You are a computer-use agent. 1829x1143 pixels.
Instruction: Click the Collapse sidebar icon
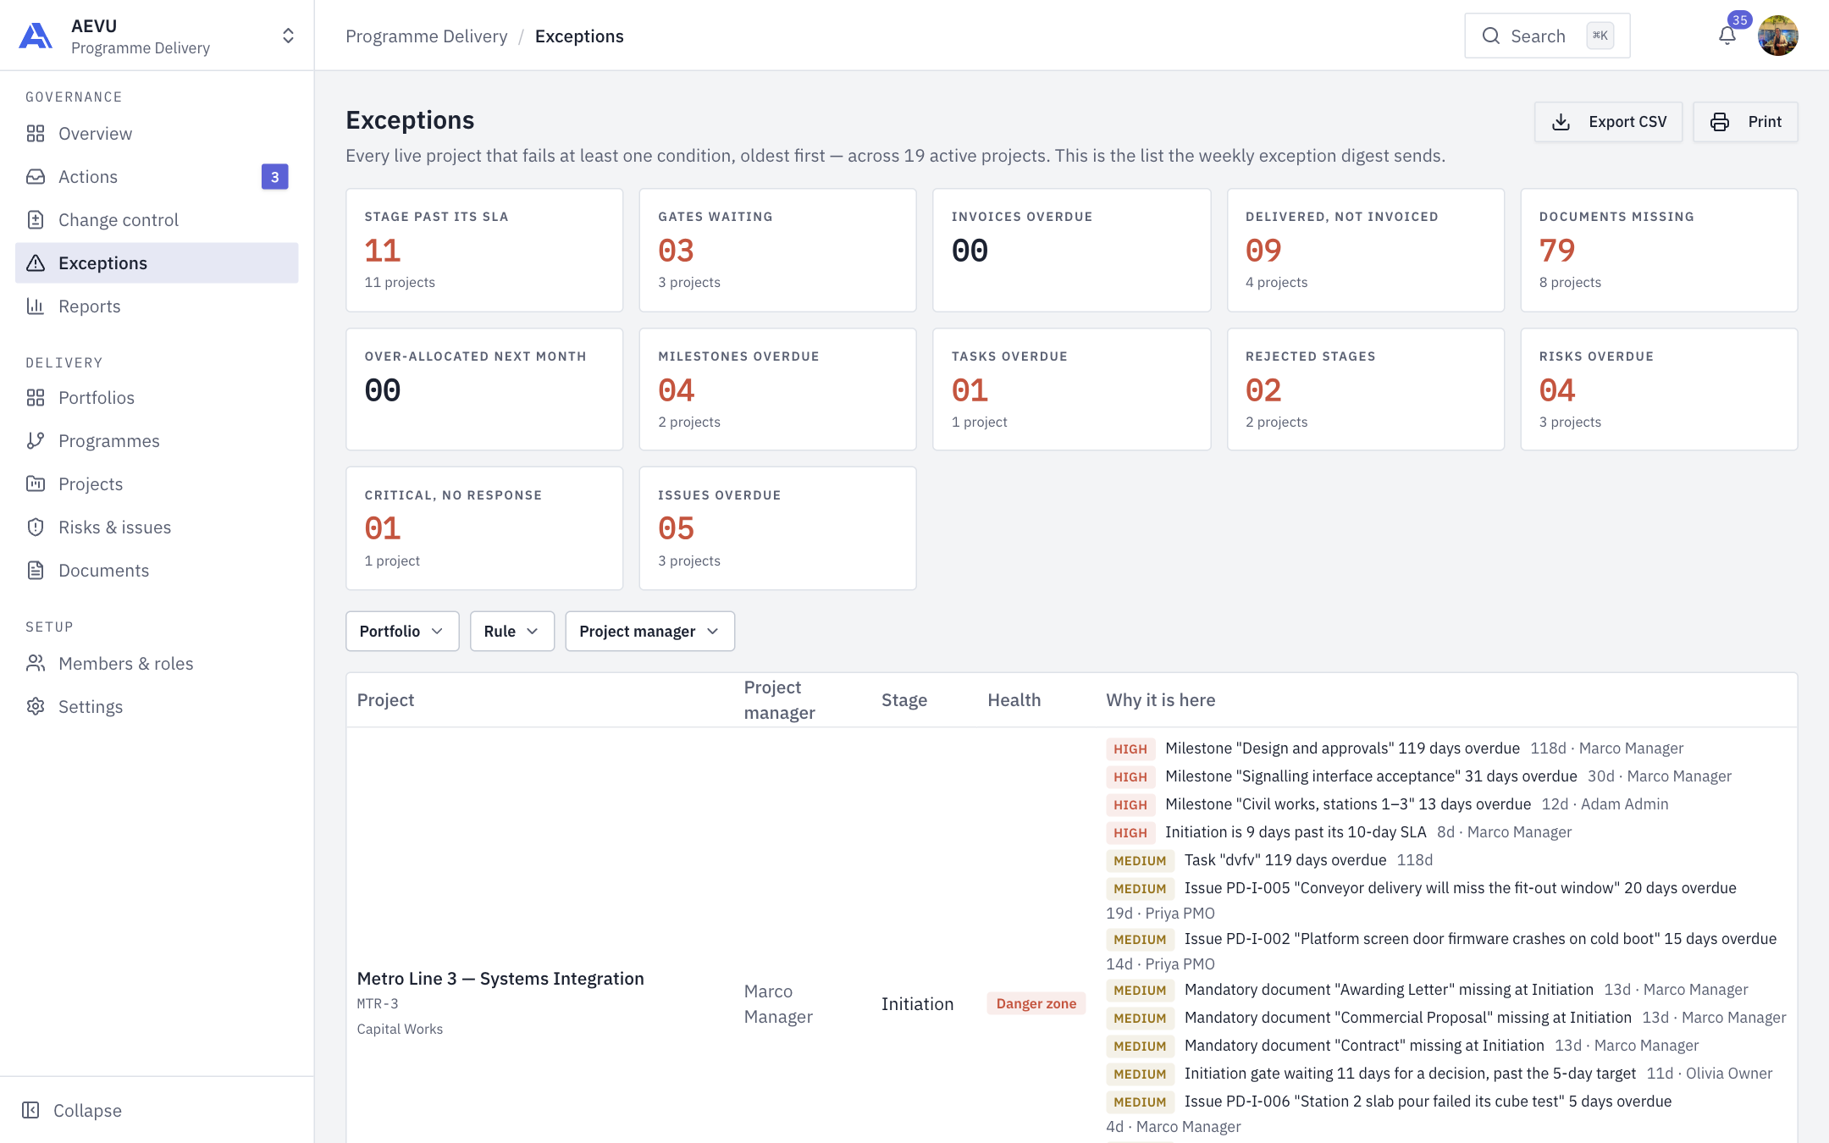(30, 1111)
